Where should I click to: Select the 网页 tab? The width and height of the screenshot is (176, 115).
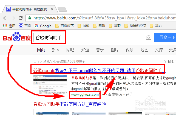pyautogui.click(x=41, y=50)
